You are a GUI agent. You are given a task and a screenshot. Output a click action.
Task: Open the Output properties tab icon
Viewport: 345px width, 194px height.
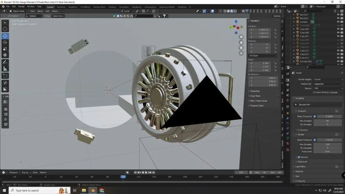point(288,84)
